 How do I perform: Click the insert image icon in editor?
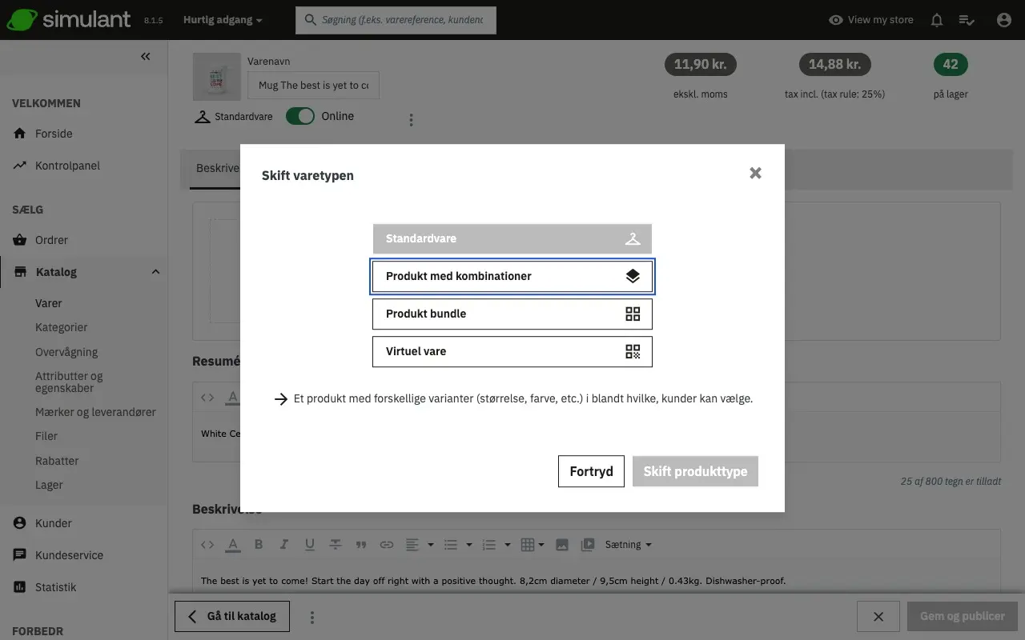click(562, 545)
